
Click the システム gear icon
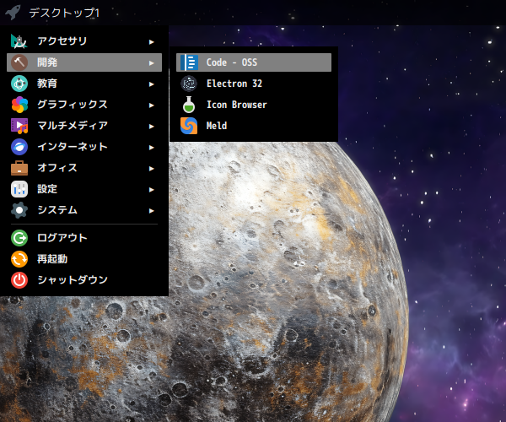coord(19,210)
